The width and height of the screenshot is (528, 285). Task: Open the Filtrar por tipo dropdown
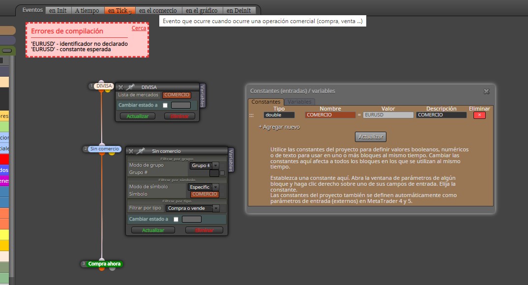(193, 208)
